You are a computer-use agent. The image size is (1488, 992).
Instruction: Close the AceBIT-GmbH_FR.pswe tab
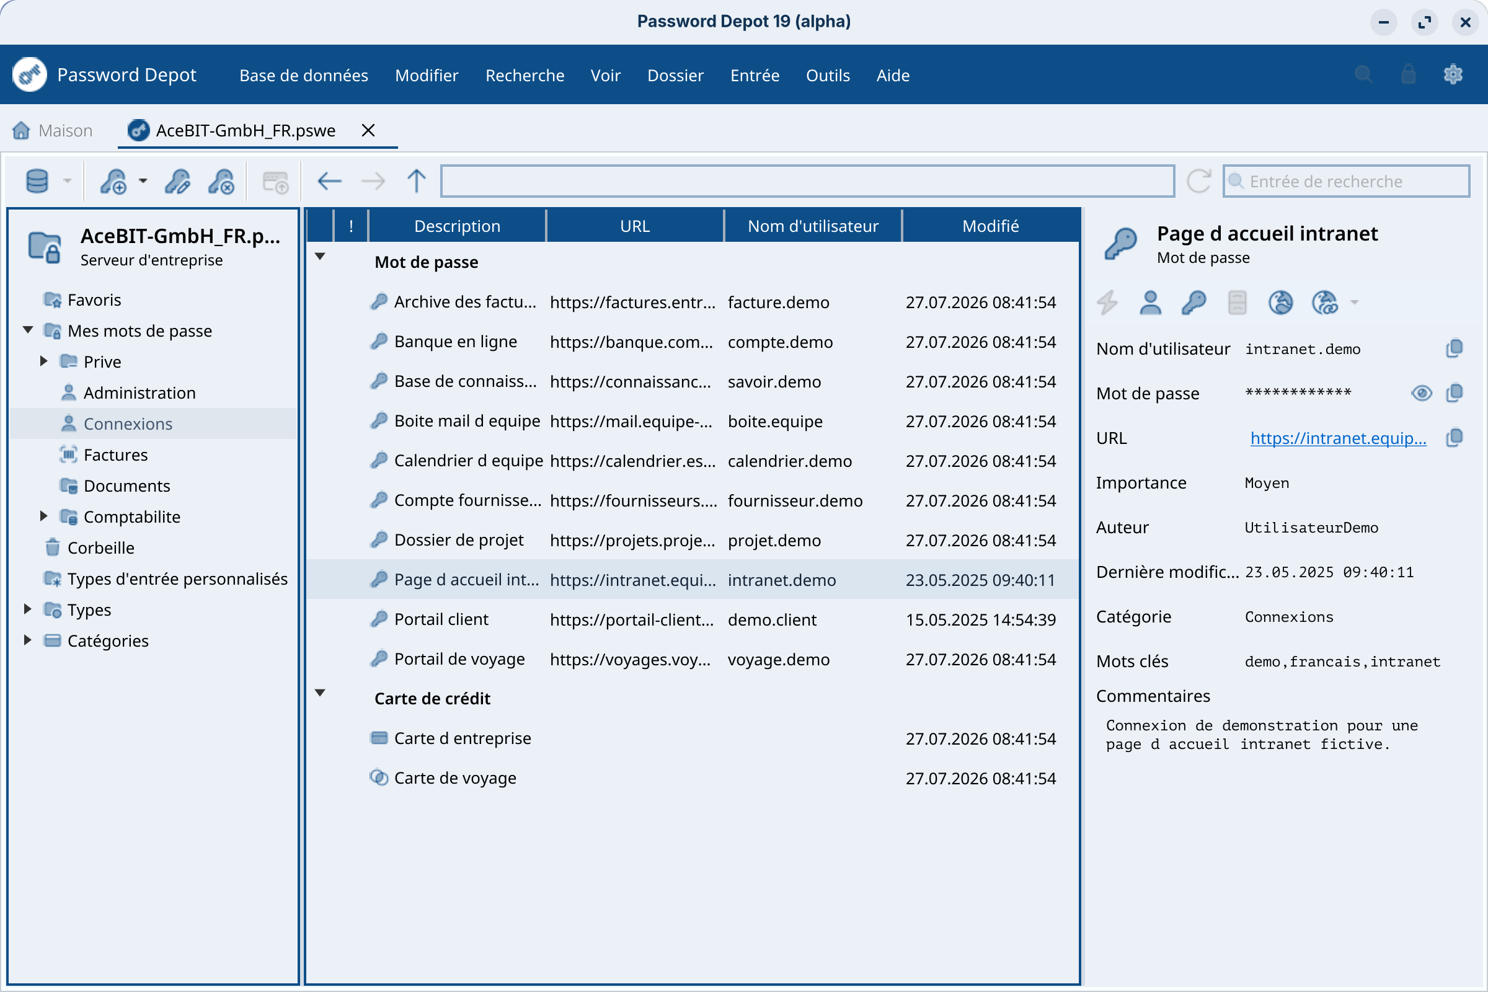[368, 130]
